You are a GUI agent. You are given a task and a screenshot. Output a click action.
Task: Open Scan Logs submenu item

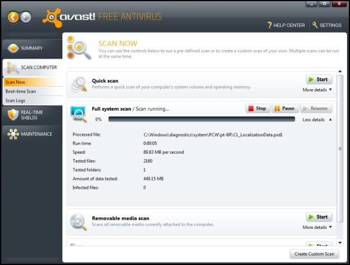[x=33, y=101]
